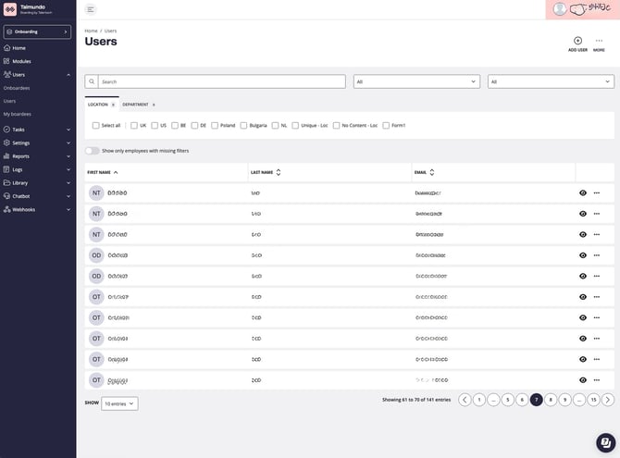The height and width of the screenshot is (458, 620).
Task: Check the Select all checkbox
Action: [95, 126]
